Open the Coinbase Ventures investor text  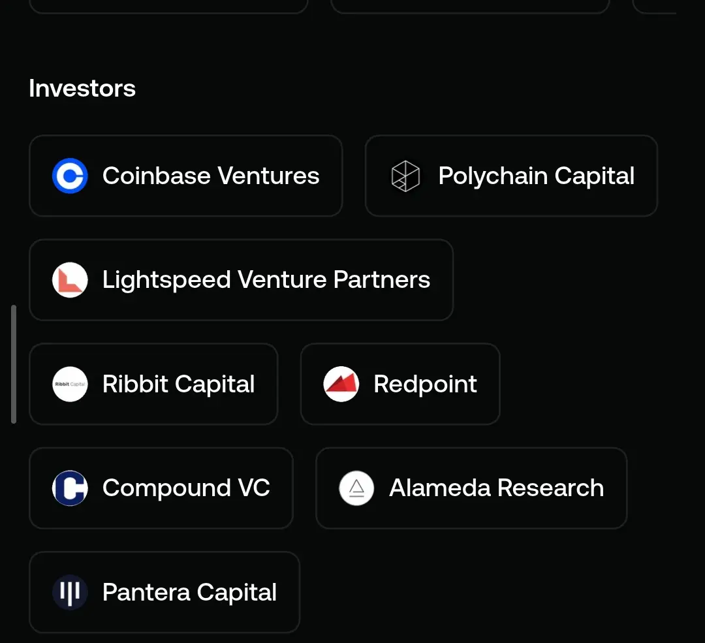(211, 176)
